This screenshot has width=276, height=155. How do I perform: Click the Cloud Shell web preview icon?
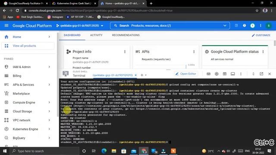click(225, 74)
